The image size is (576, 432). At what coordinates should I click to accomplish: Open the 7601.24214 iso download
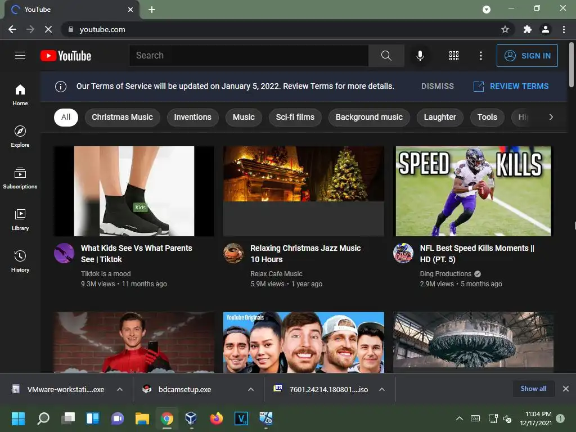(x=328, y=389)
